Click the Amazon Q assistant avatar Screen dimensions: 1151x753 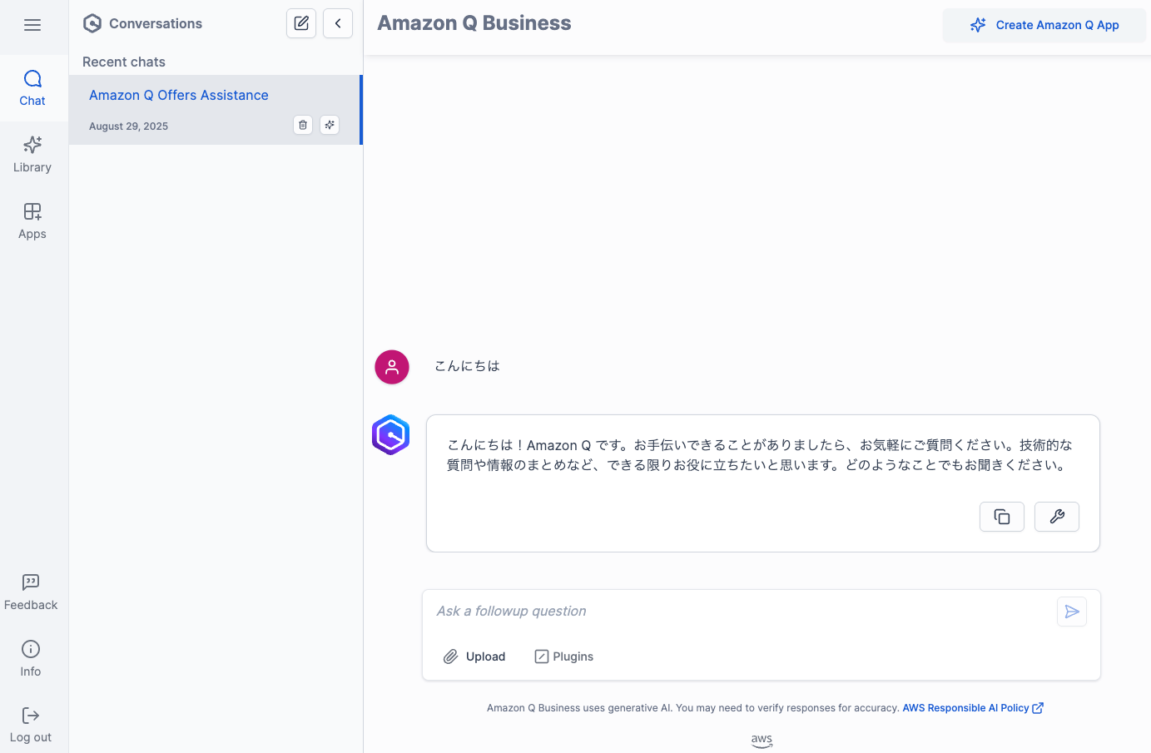click(x=391, y=434)
